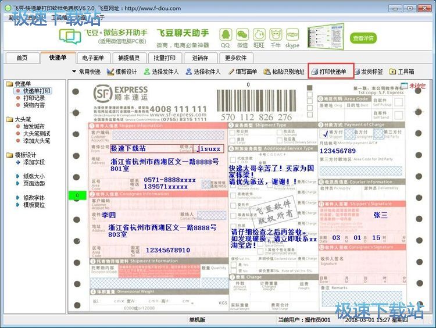The image size is (436, 328).
Task: Open the 电子面单 tab
Action: pos(93,58)
